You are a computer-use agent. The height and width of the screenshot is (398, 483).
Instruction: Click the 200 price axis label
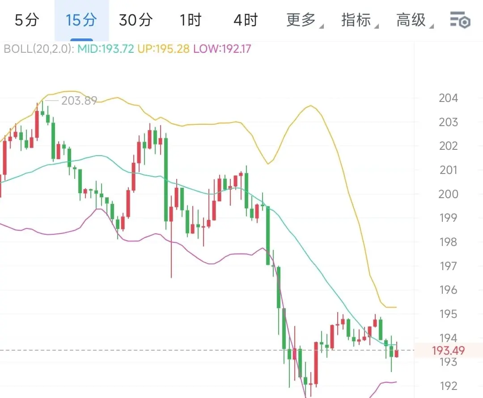[x=448, y=194]
